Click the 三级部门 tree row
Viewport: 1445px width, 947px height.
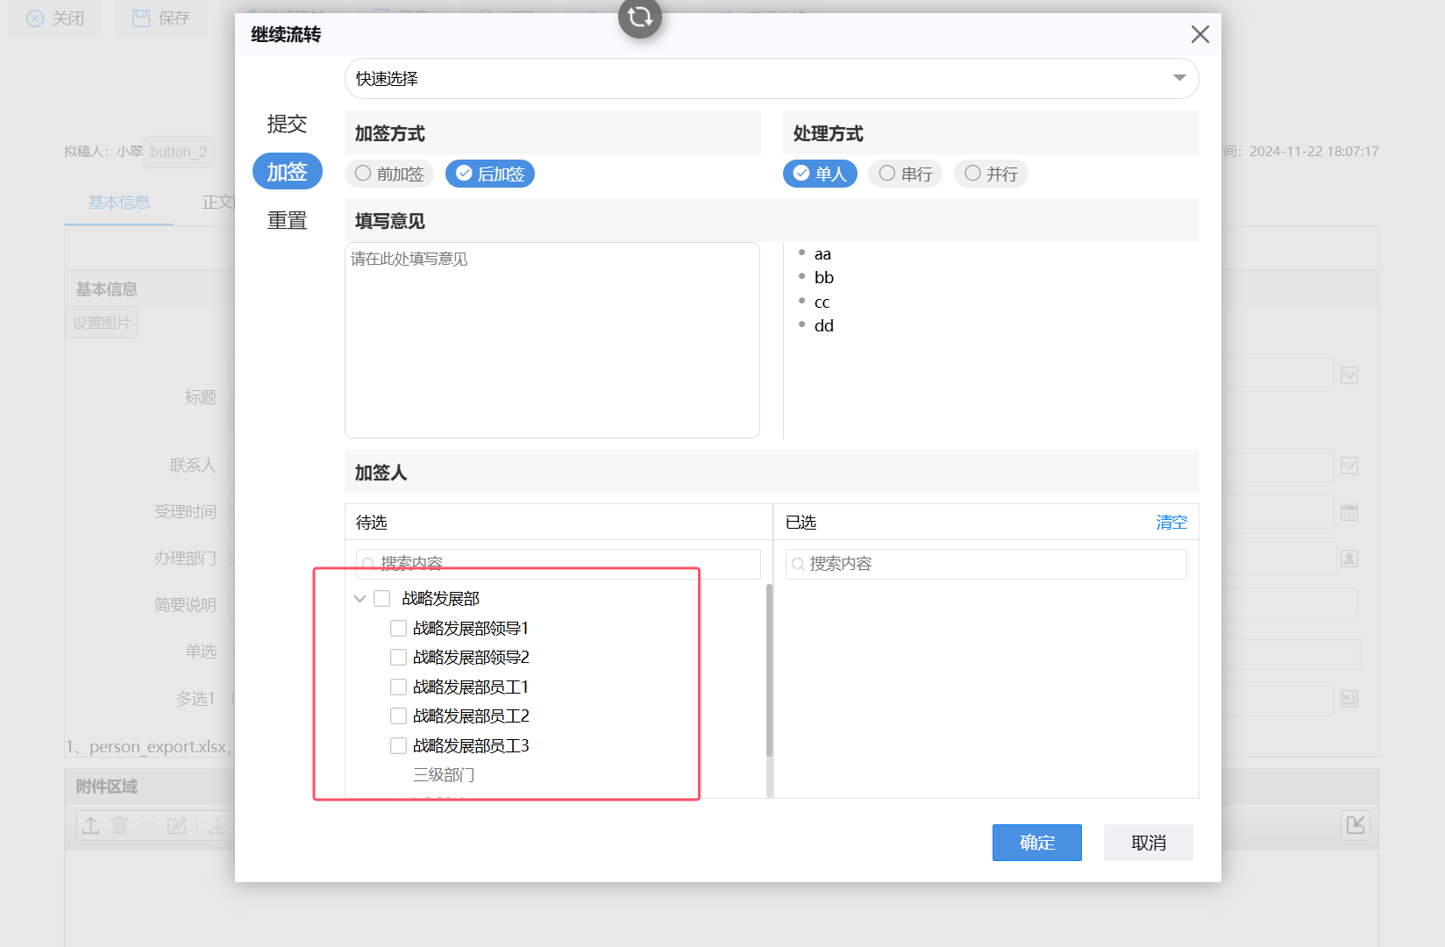tap(444, 775)
